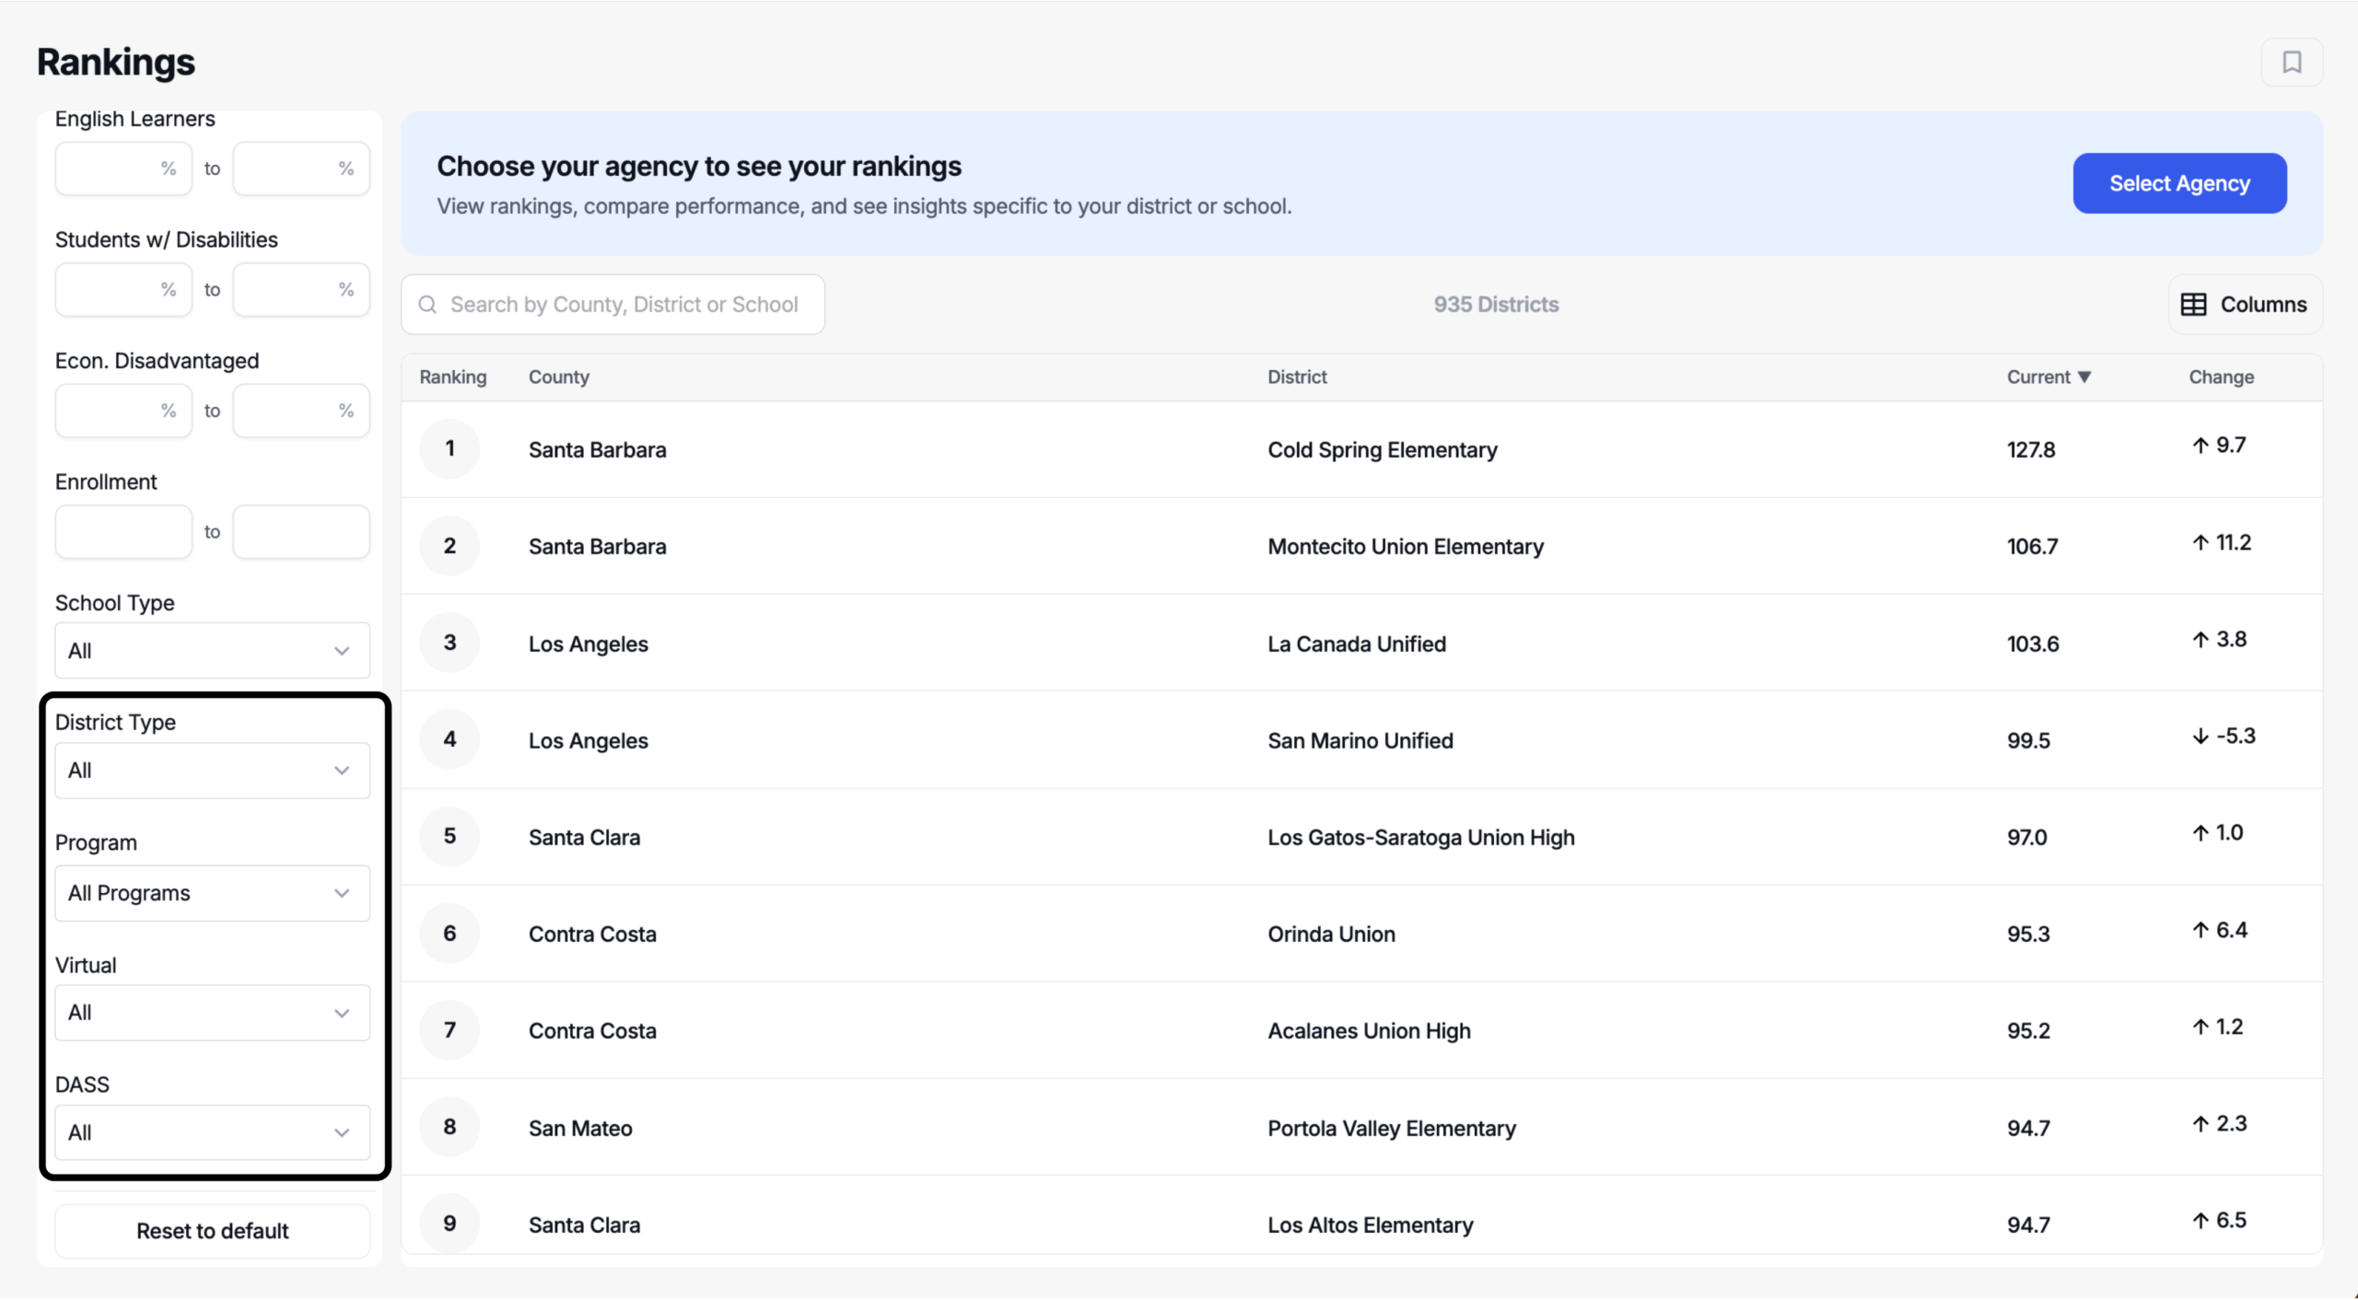The height and width of the screenshot is (1300, 2358).
Task: Click the up arrow beside 11.2
Action: [2200, 543]
